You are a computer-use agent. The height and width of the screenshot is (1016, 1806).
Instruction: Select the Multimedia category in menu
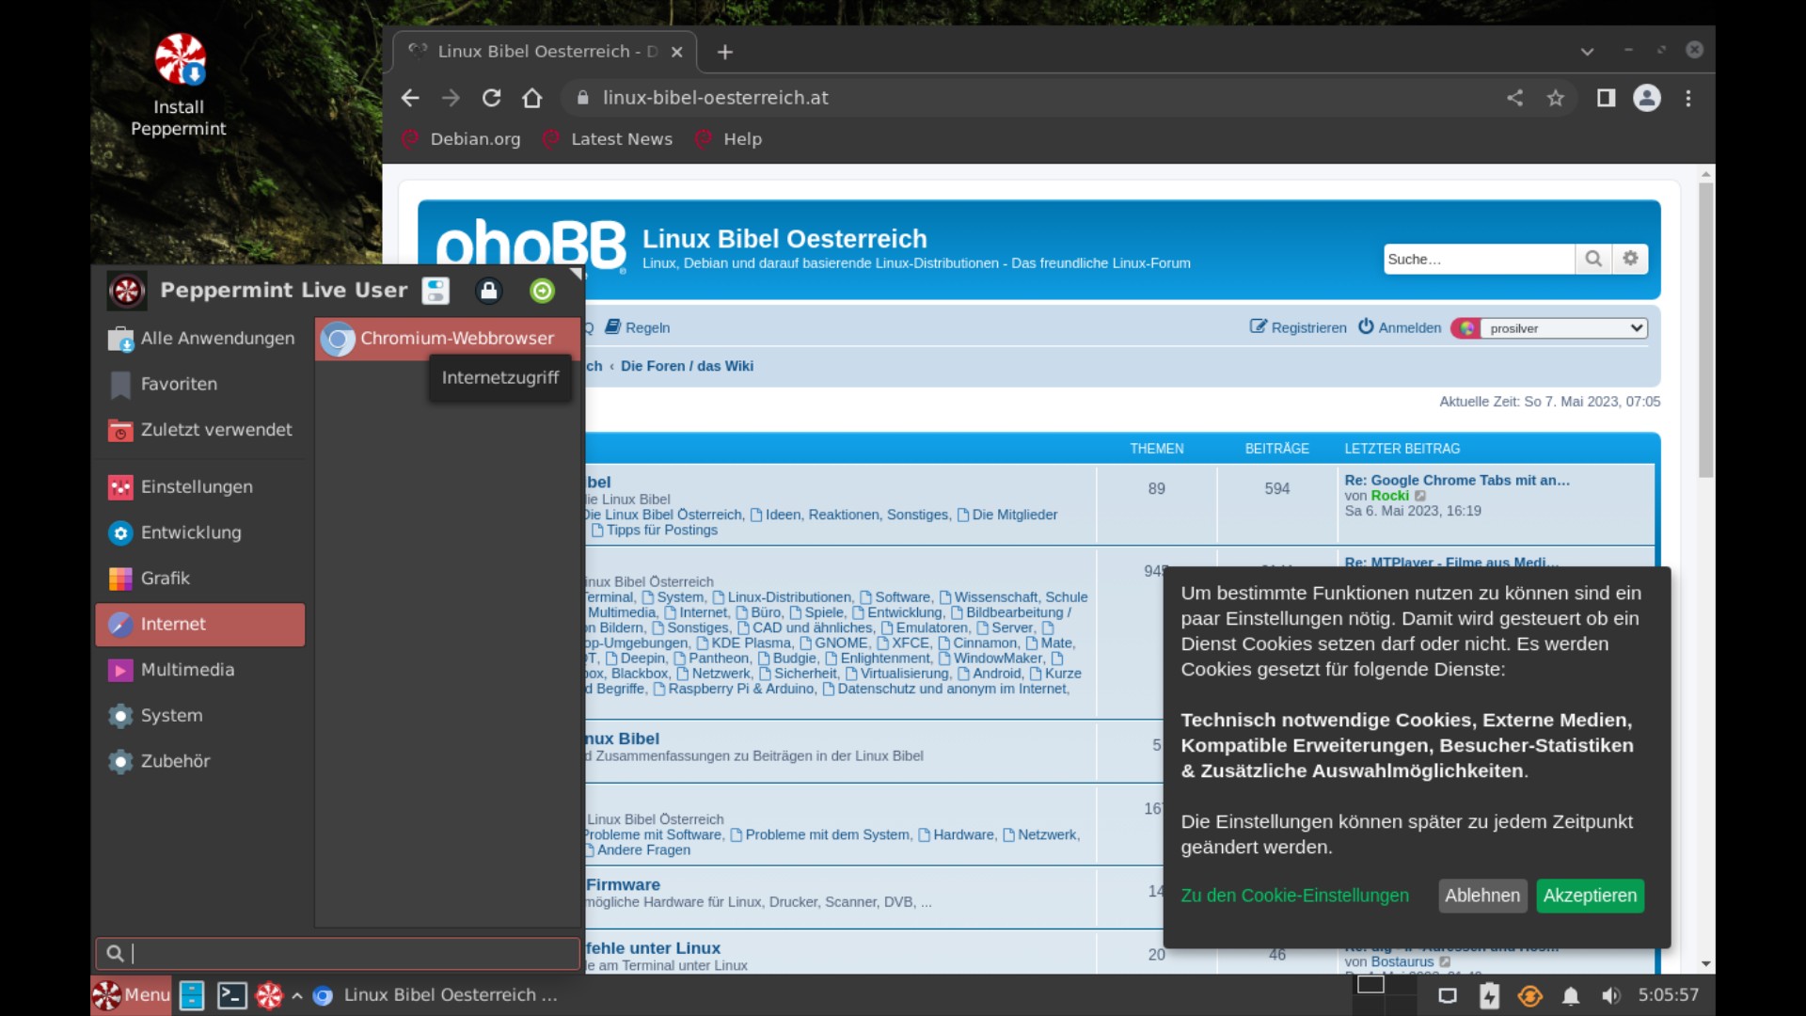187,670
